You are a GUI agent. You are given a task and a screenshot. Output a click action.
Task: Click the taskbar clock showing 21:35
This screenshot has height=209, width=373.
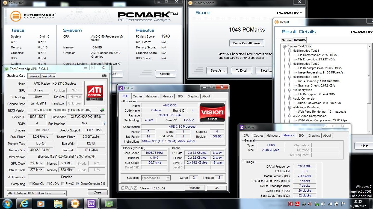(358, 204)
